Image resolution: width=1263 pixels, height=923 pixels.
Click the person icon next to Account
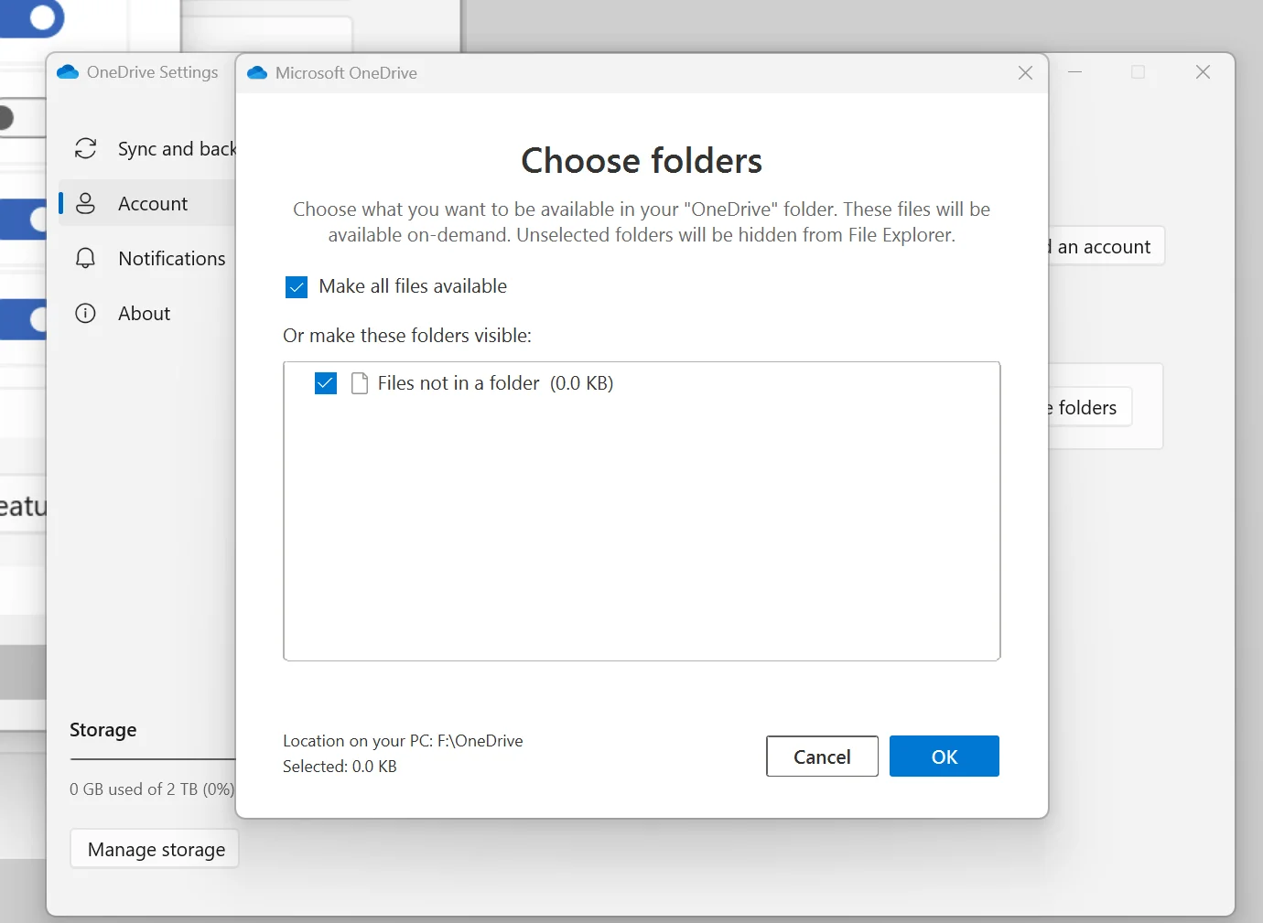tap(85, 203)
